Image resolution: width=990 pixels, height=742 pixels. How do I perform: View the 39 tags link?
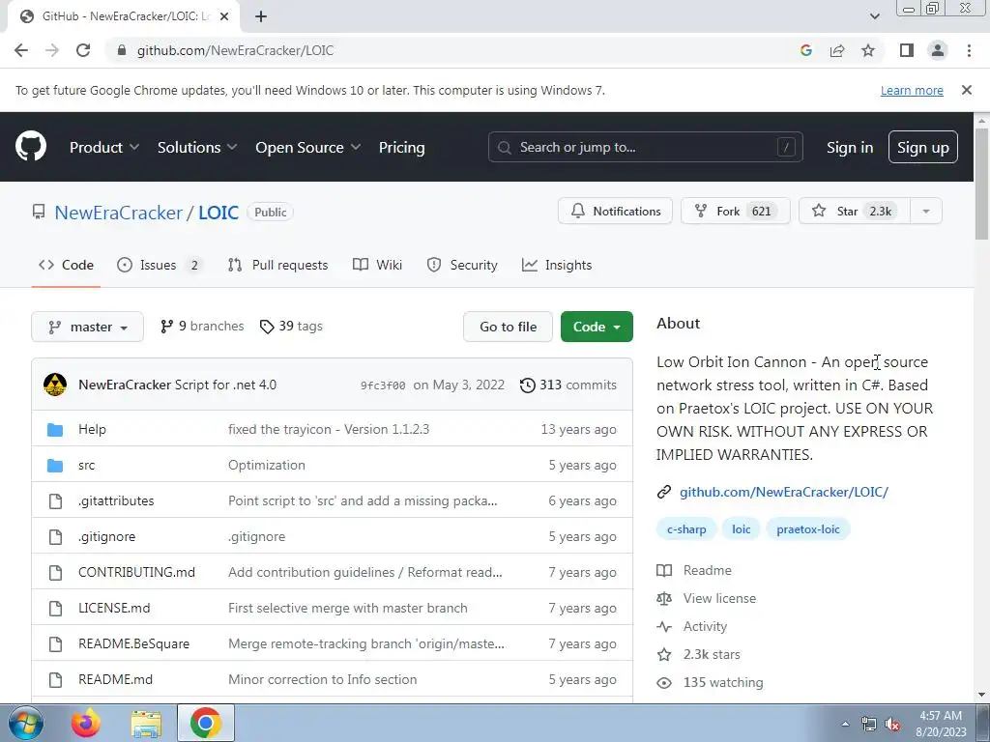[x=291, y=327]
